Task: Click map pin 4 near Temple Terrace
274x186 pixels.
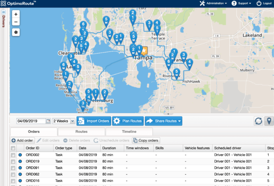Action: pyautogui.click(x=157, y=22)
